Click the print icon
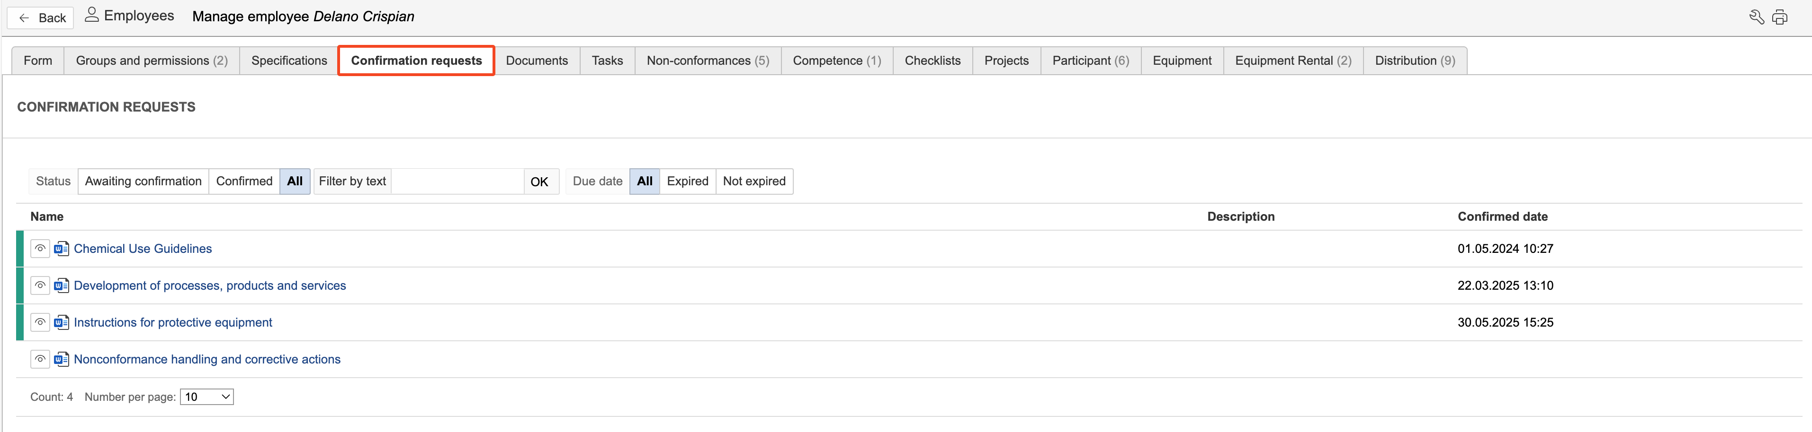This screenshot has width=1812, height=432. (x=1780, y=17)
